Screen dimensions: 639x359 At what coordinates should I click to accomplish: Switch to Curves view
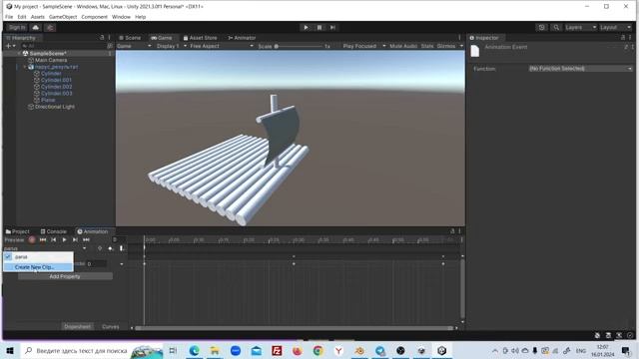(x=111, y=326)
